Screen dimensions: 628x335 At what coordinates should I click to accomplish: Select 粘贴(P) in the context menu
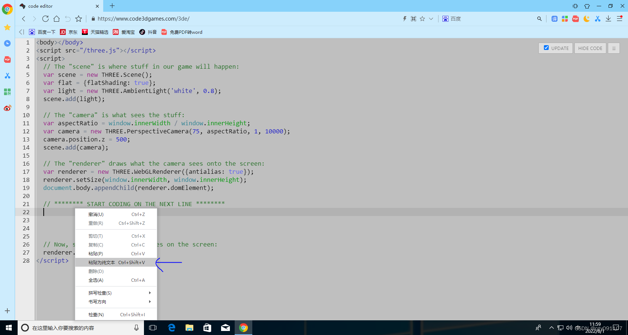click(116, 253)
